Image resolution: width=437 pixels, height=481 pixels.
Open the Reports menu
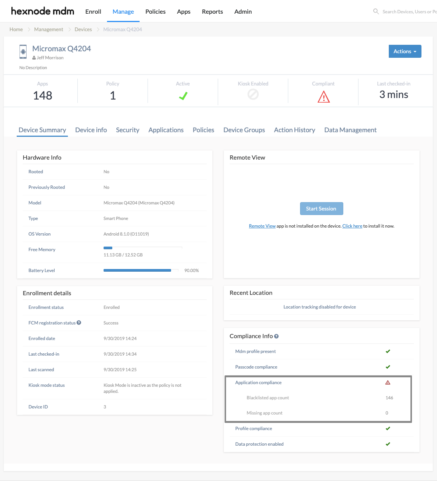pos(212,11)
